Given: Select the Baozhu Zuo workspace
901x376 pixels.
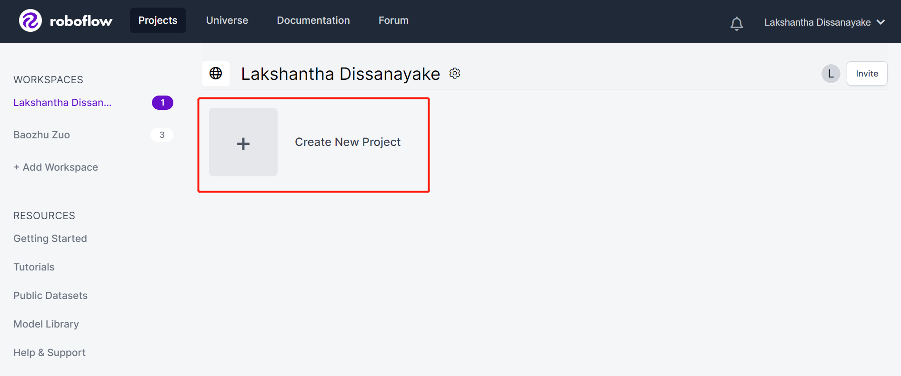Looking at the screenshot, I should [42, 135].
